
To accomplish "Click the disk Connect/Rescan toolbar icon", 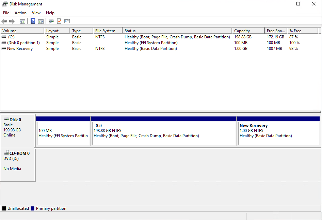I will pos(51,21).
